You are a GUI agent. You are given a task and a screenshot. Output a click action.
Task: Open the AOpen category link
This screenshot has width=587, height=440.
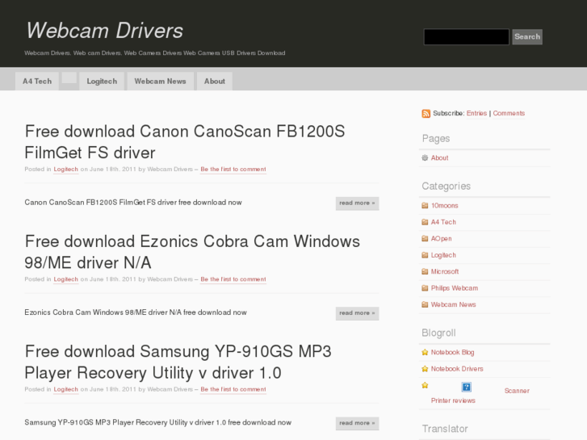coord(441,238)
